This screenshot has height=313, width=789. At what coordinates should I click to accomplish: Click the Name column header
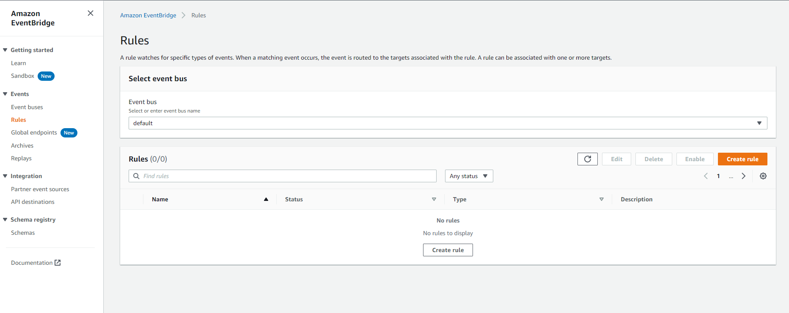tap(160, 199)
